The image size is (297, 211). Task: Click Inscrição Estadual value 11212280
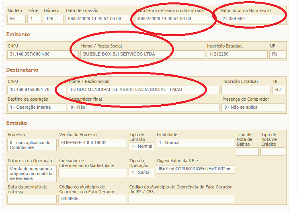click(237, 54)
